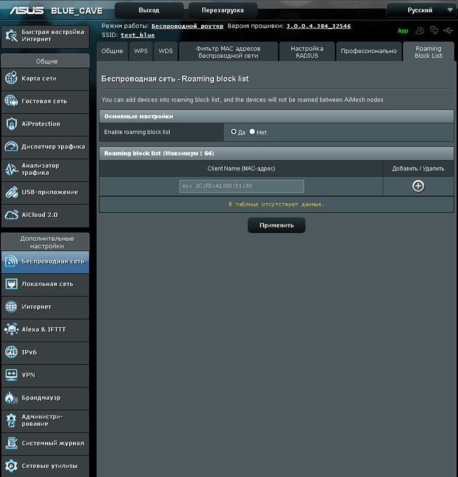The image size is (458, 477).
Task: Enable roaming block list with Да radio
Action: pyautogui.click(x=234, y=132)
